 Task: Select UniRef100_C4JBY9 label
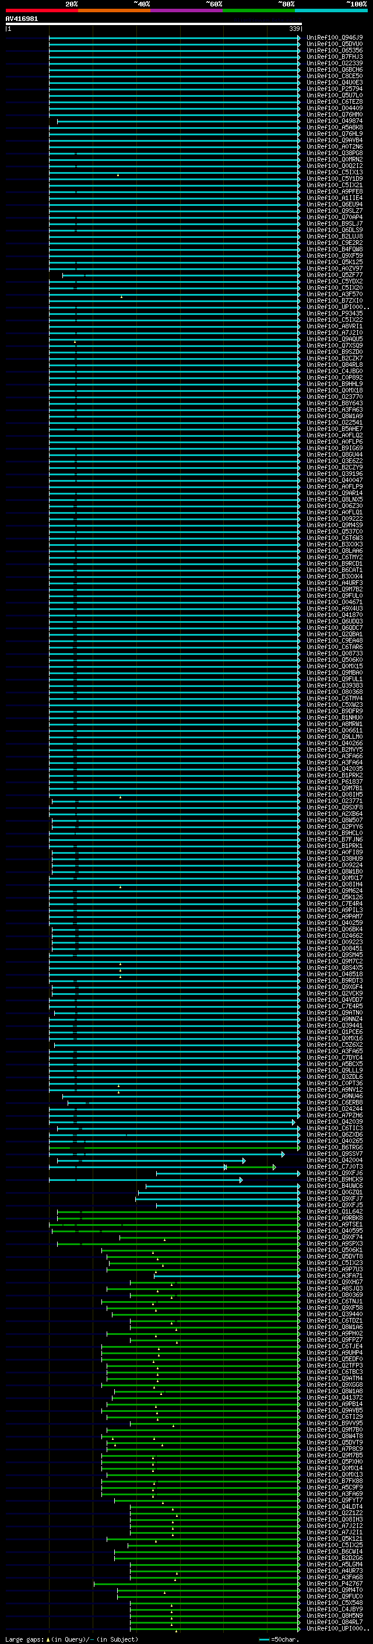tap(335, 1609)
